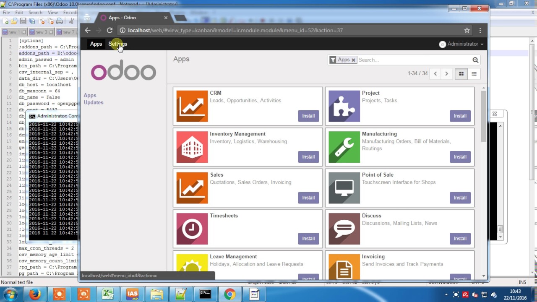Click the CRM app icon
537x302 pixels.
pyautogui.click(x=192, y=106)
